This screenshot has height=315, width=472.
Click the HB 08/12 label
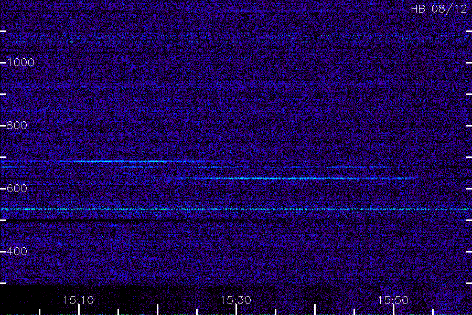coord(438,9)
